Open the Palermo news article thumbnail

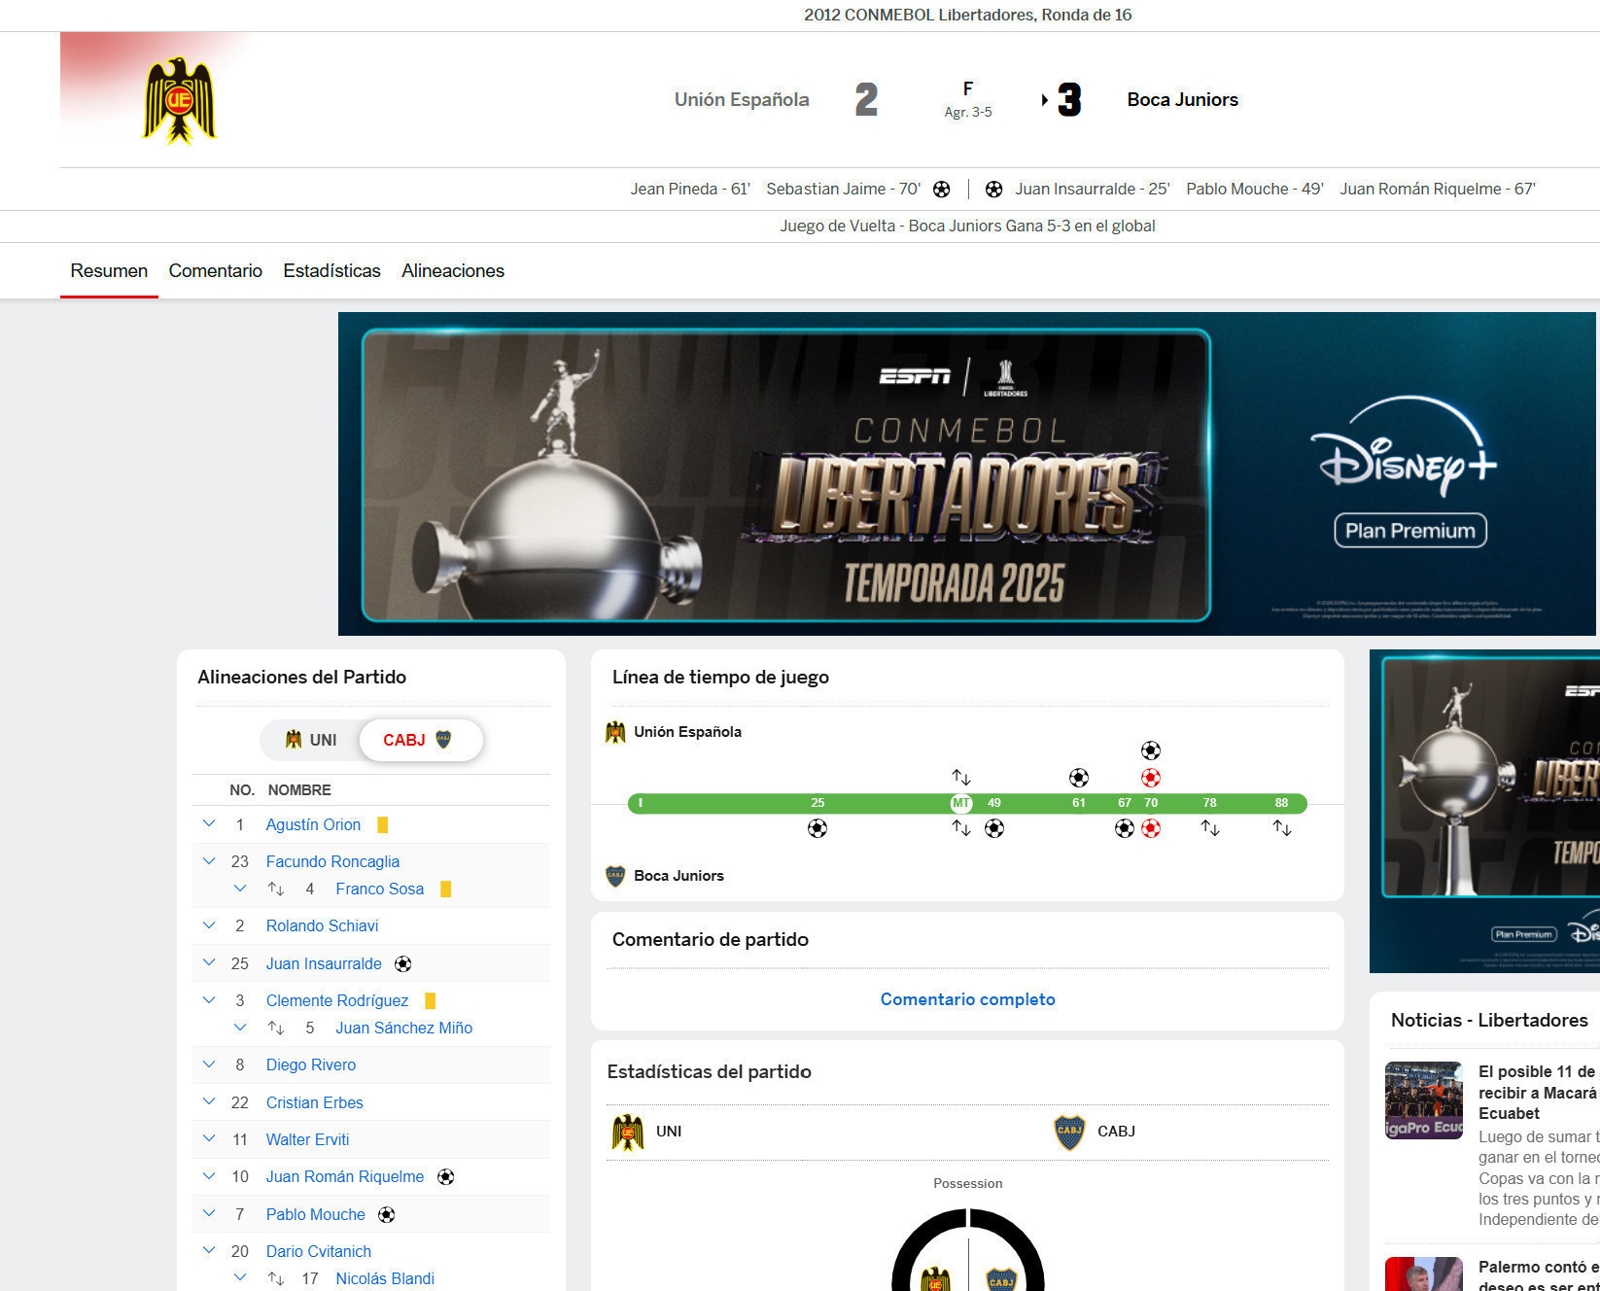(x=1424, y=1274)
